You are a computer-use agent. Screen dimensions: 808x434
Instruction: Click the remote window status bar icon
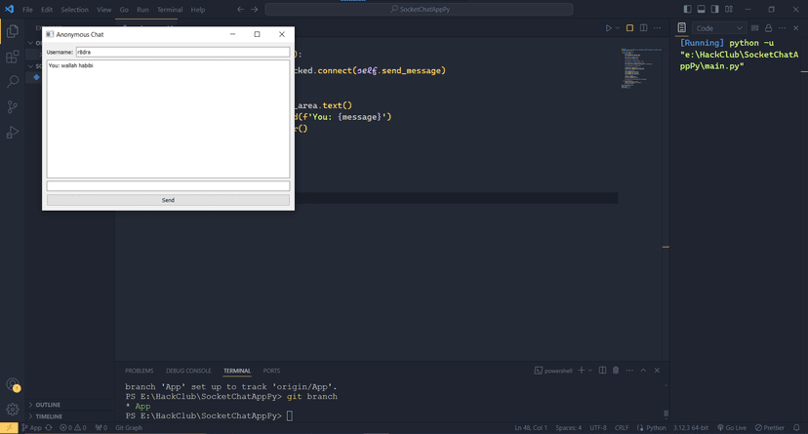(9, 428)
